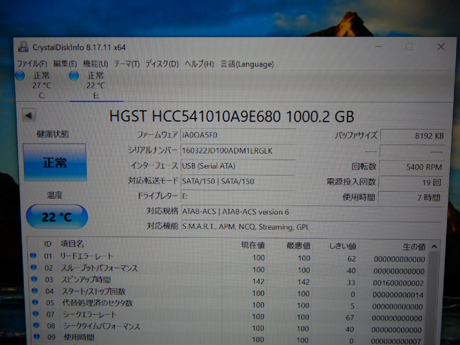This screenshot has width=460, height=345.
Task: Select the スピンアップ時間 attribute row
Action: pos(228,281)
